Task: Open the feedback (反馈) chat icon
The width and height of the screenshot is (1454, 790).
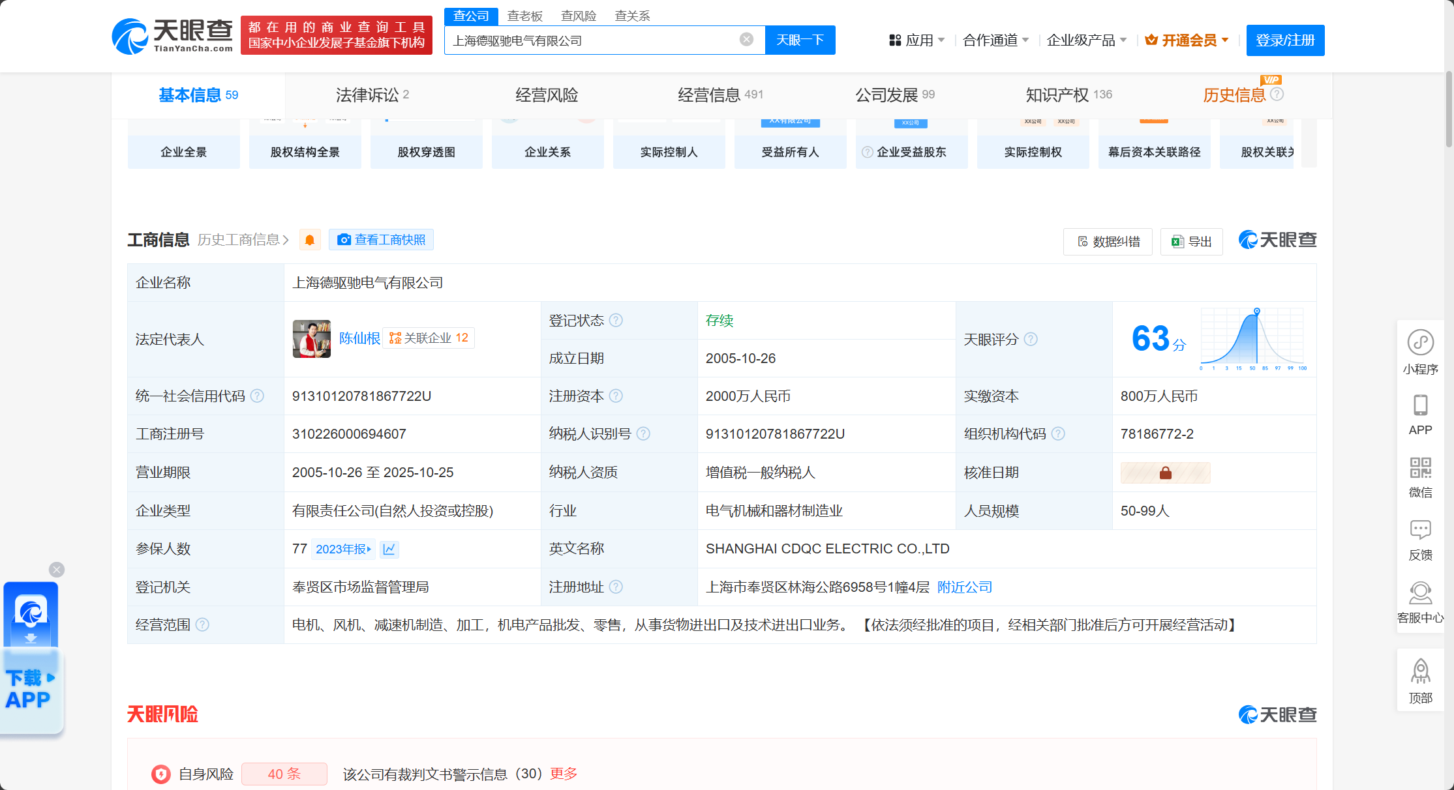Action: click(1420, 530)
